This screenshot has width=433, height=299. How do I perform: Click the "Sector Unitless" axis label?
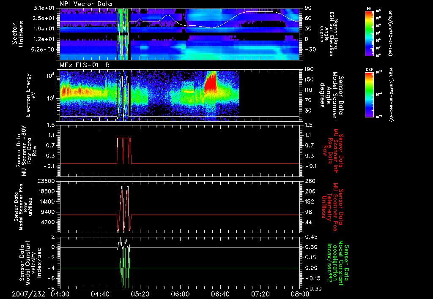(x=18, y=34)
